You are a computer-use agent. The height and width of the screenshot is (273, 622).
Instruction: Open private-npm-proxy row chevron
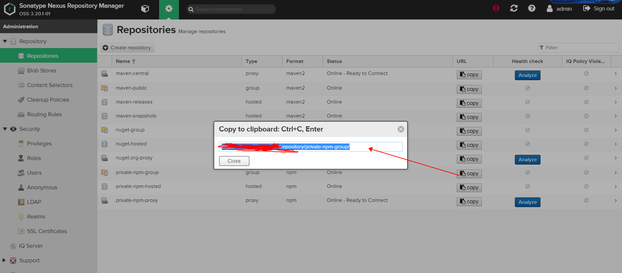616,201
